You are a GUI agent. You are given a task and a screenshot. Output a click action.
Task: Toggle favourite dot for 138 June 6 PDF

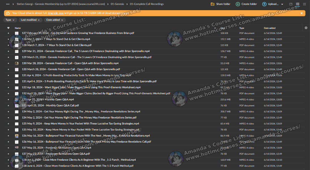8,166
